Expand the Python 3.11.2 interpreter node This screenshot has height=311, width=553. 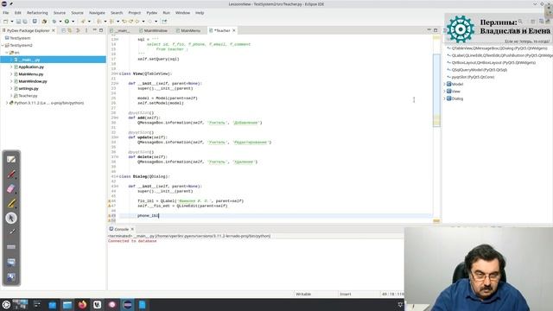7,103
